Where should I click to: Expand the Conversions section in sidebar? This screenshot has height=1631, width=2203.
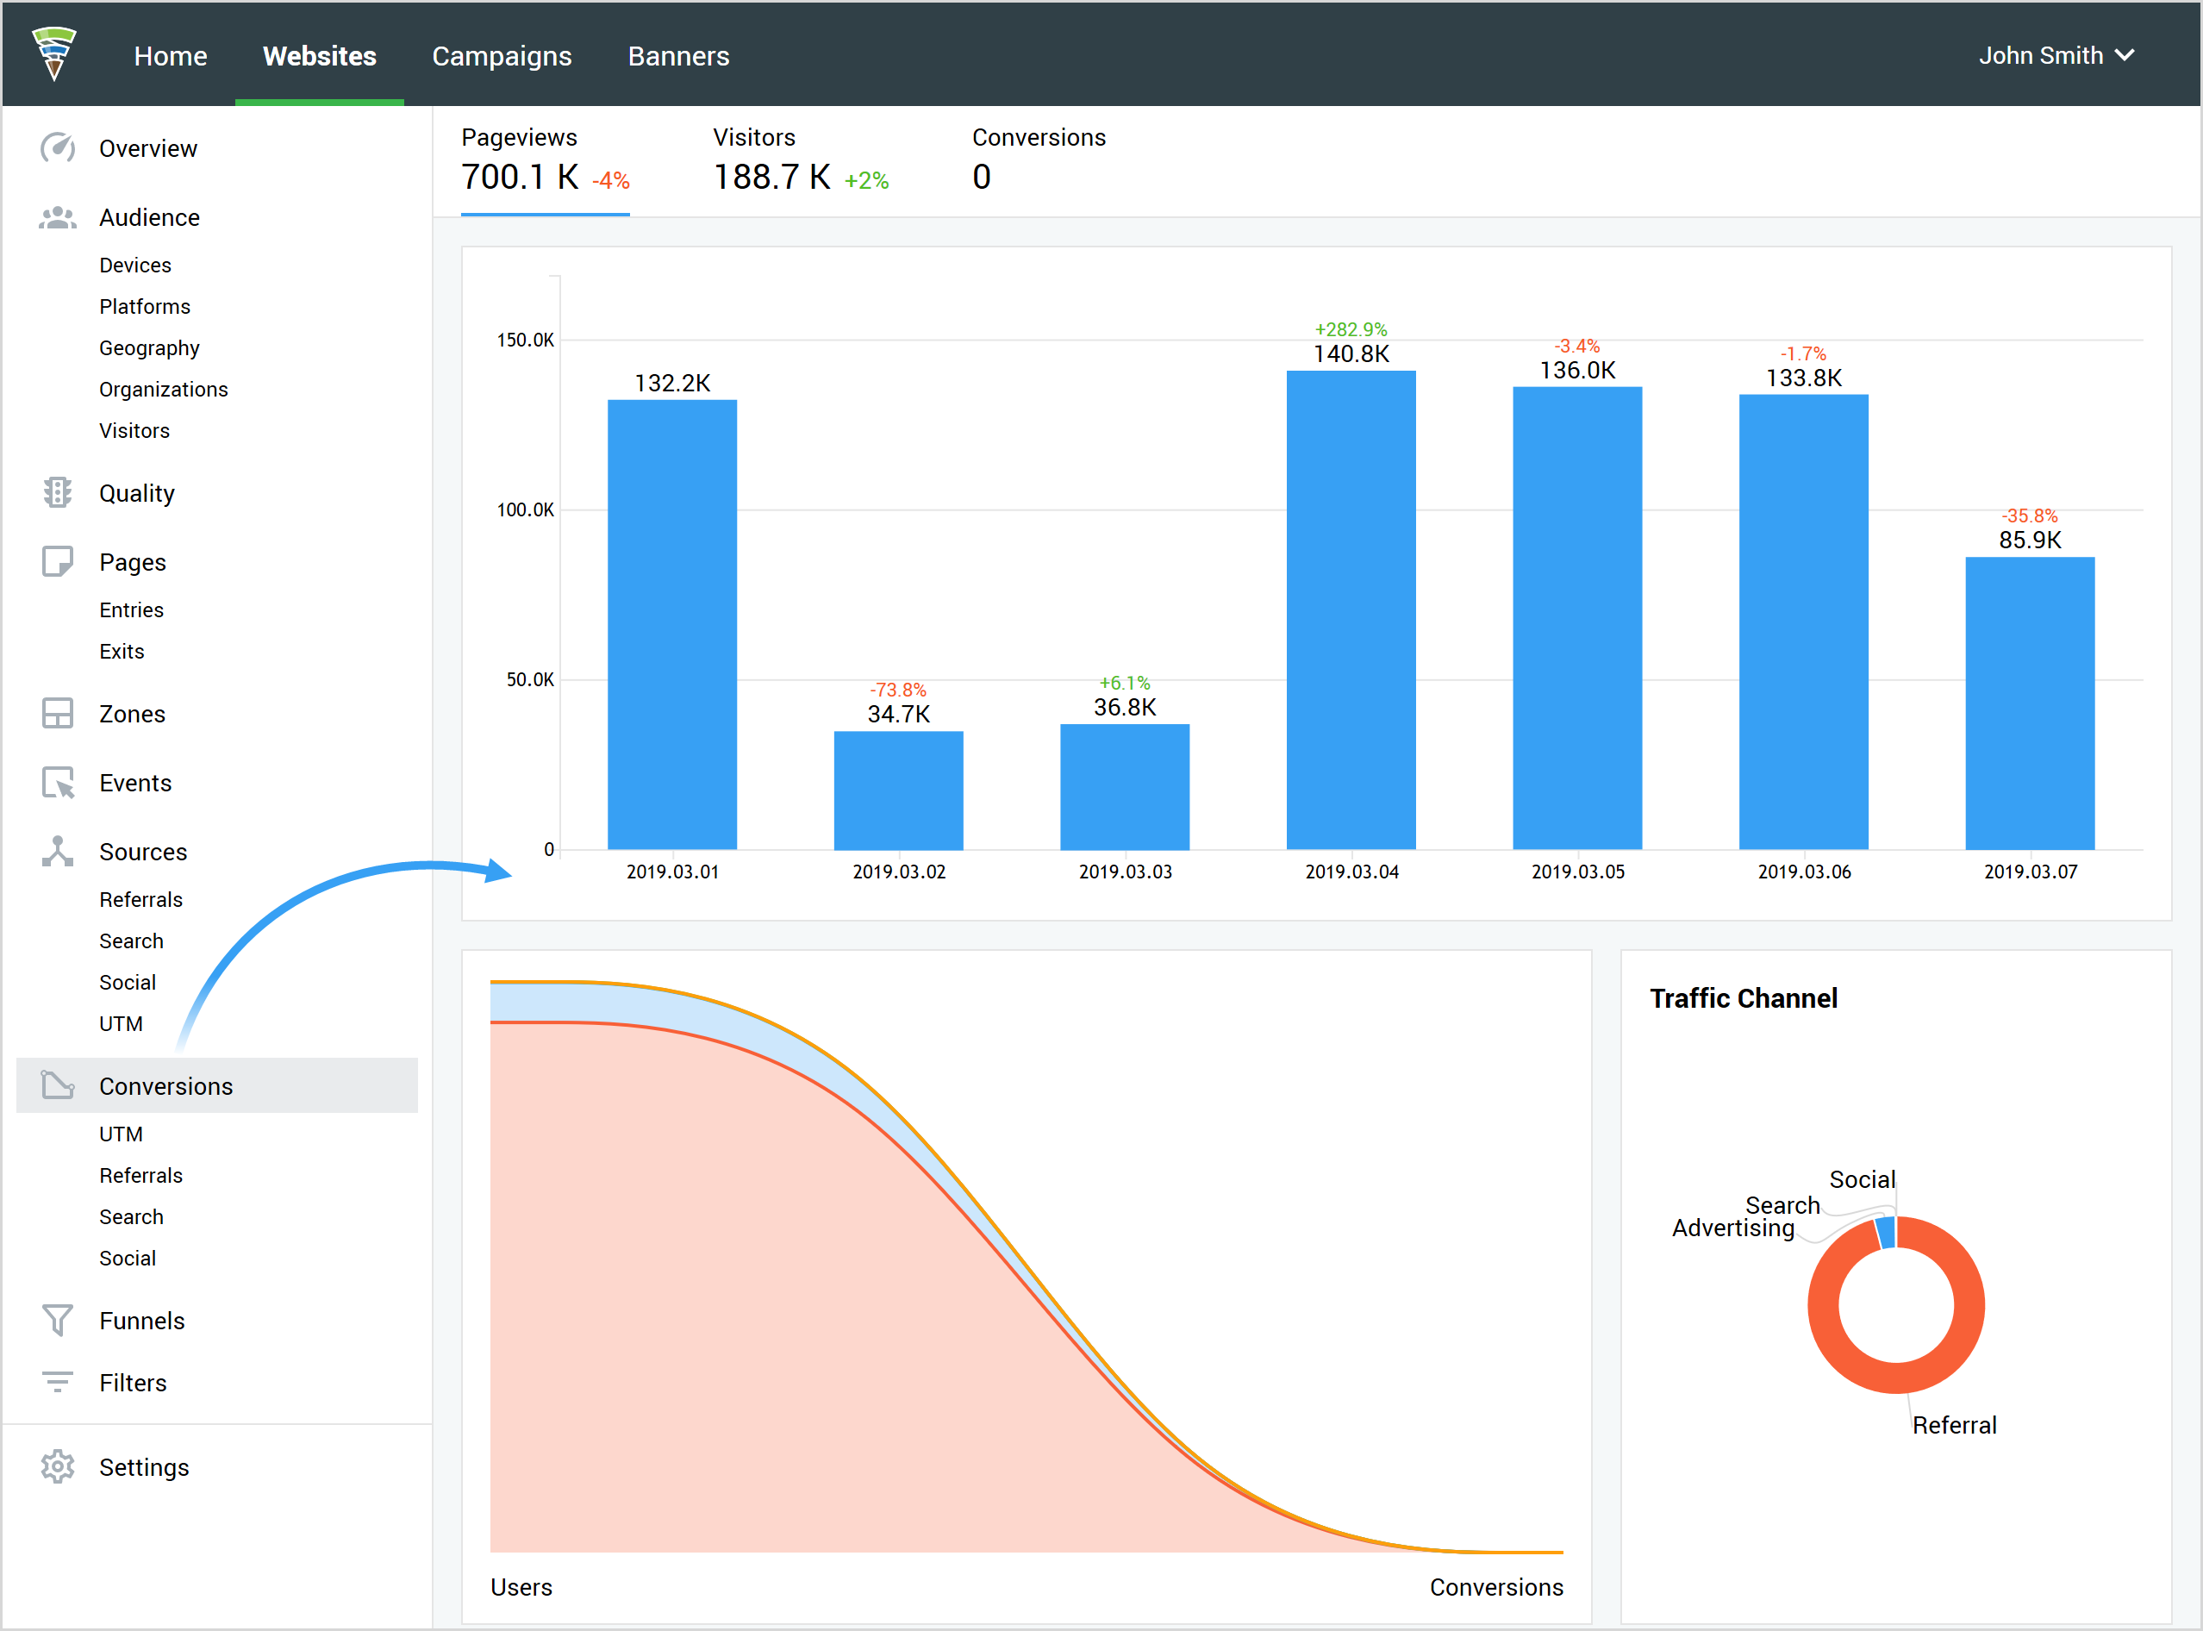[166, 1084]
